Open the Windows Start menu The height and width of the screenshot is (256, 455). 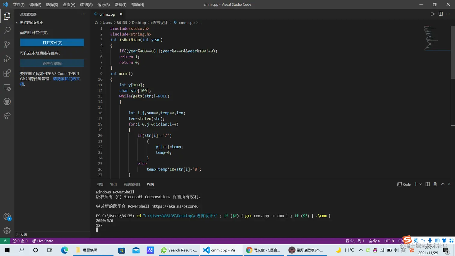(7, 250)
